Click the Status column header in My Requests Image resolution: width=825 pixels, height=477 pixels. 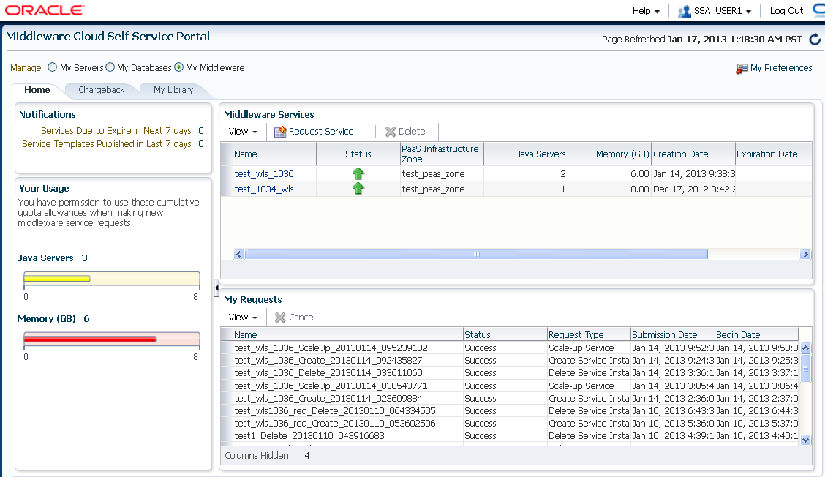point(505,334)
